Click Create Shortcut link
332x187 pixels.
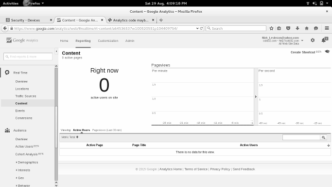[x=303, y=52]
